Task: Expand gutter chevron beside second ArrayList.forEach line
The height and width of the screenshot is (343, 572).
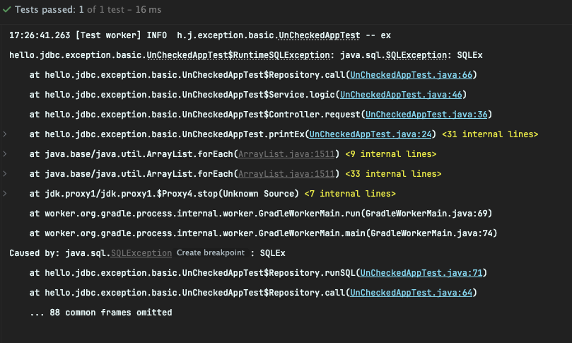Action: click(x=5, y=173)
